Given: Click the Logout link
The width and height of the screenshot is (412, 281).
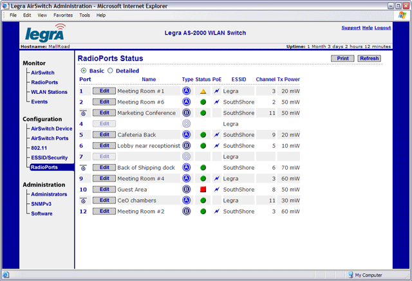Looking at the screenshot, I should click(x=382, y=28).
